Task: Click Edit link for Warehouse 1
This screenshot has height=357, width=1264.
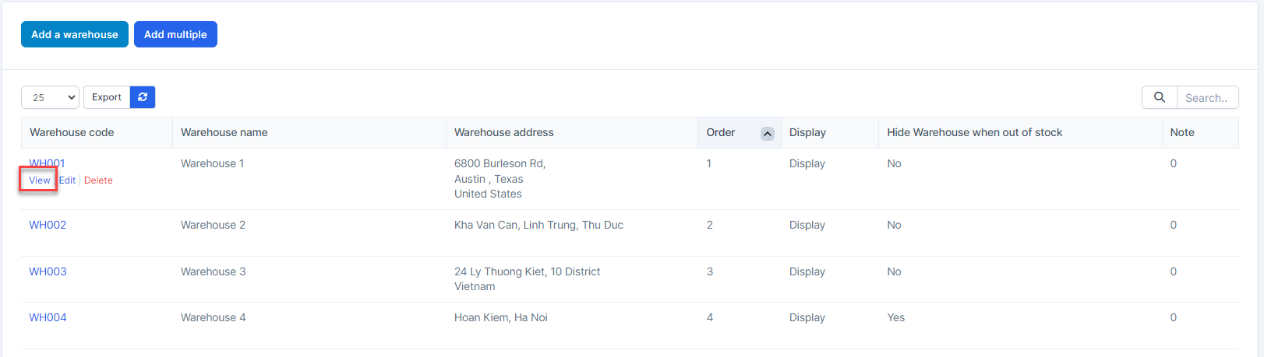Action: click(x=68, y=180)
